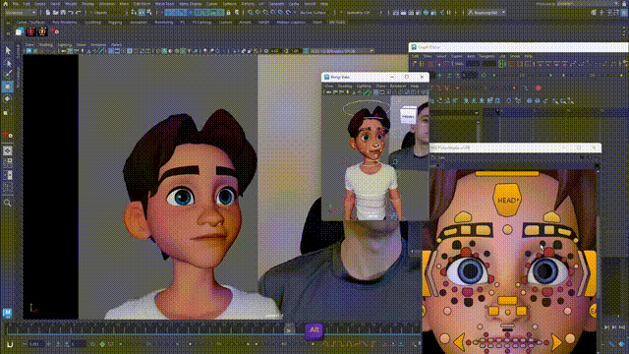Toggle select by hierarchy mode

(x=134, y=13)
